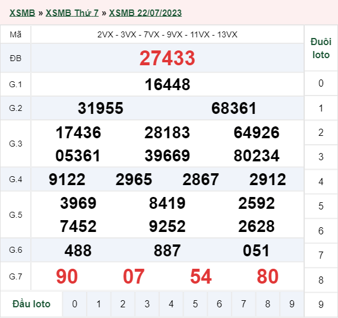
Task: Click the G.1 row label
Action: 15,84
